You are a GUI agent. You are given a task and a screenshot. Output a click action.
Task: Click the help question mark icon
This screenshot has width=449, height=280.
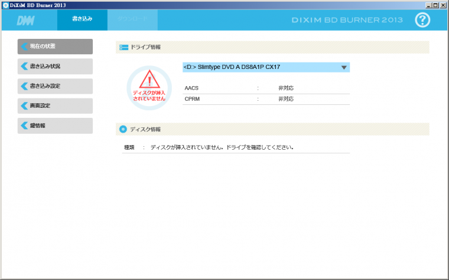(422, 20)
